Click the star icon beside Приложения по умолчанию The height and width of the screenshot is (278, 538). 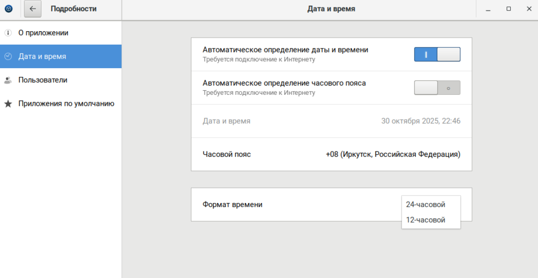7,104
